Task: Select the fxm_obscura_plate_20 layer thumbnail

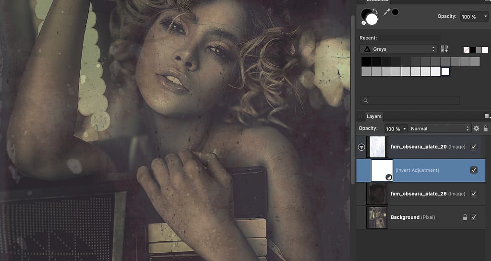Action: coord(377,147)
